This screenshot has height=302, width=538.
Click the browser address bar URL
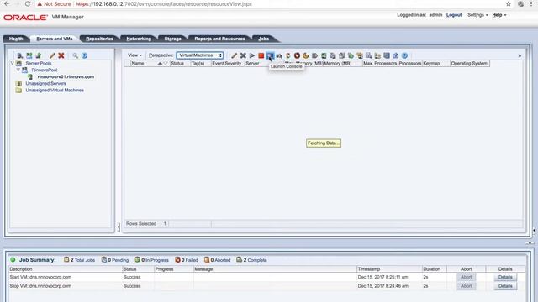pyautogui.click(x=164, y=4)
